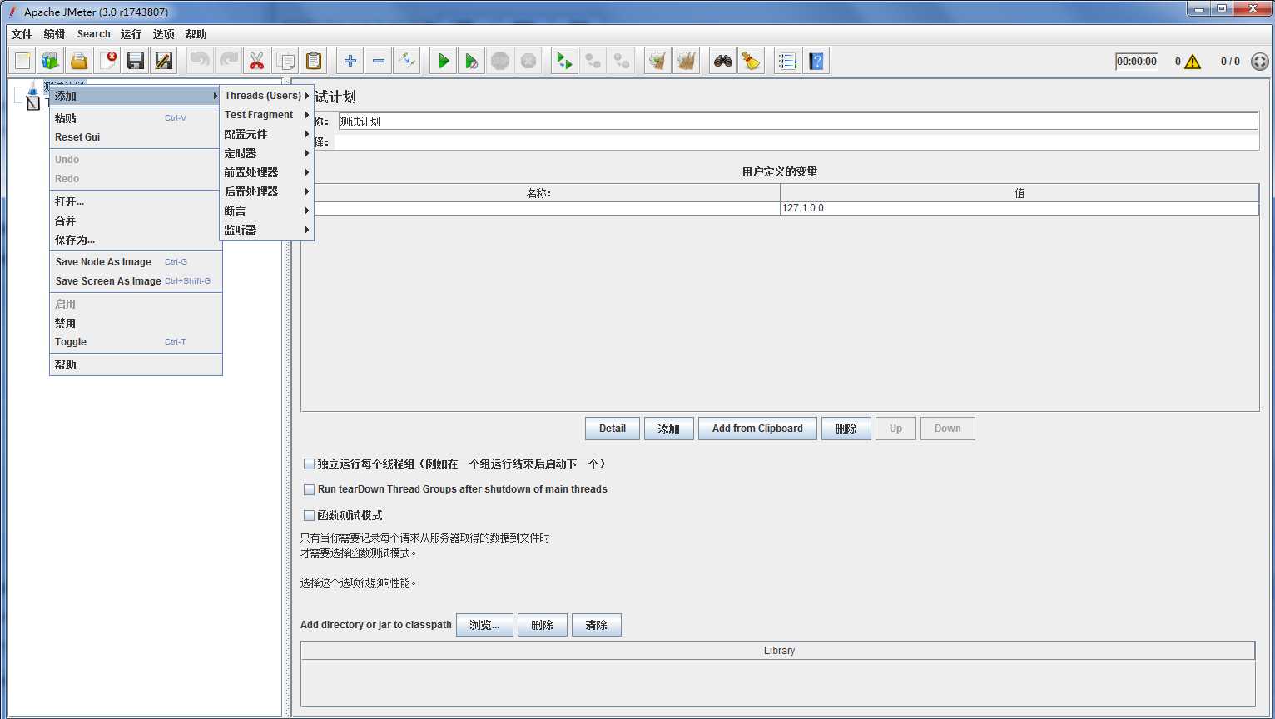Click the Collapse All minus icon
1275x719 pixels.
[378, 61]
